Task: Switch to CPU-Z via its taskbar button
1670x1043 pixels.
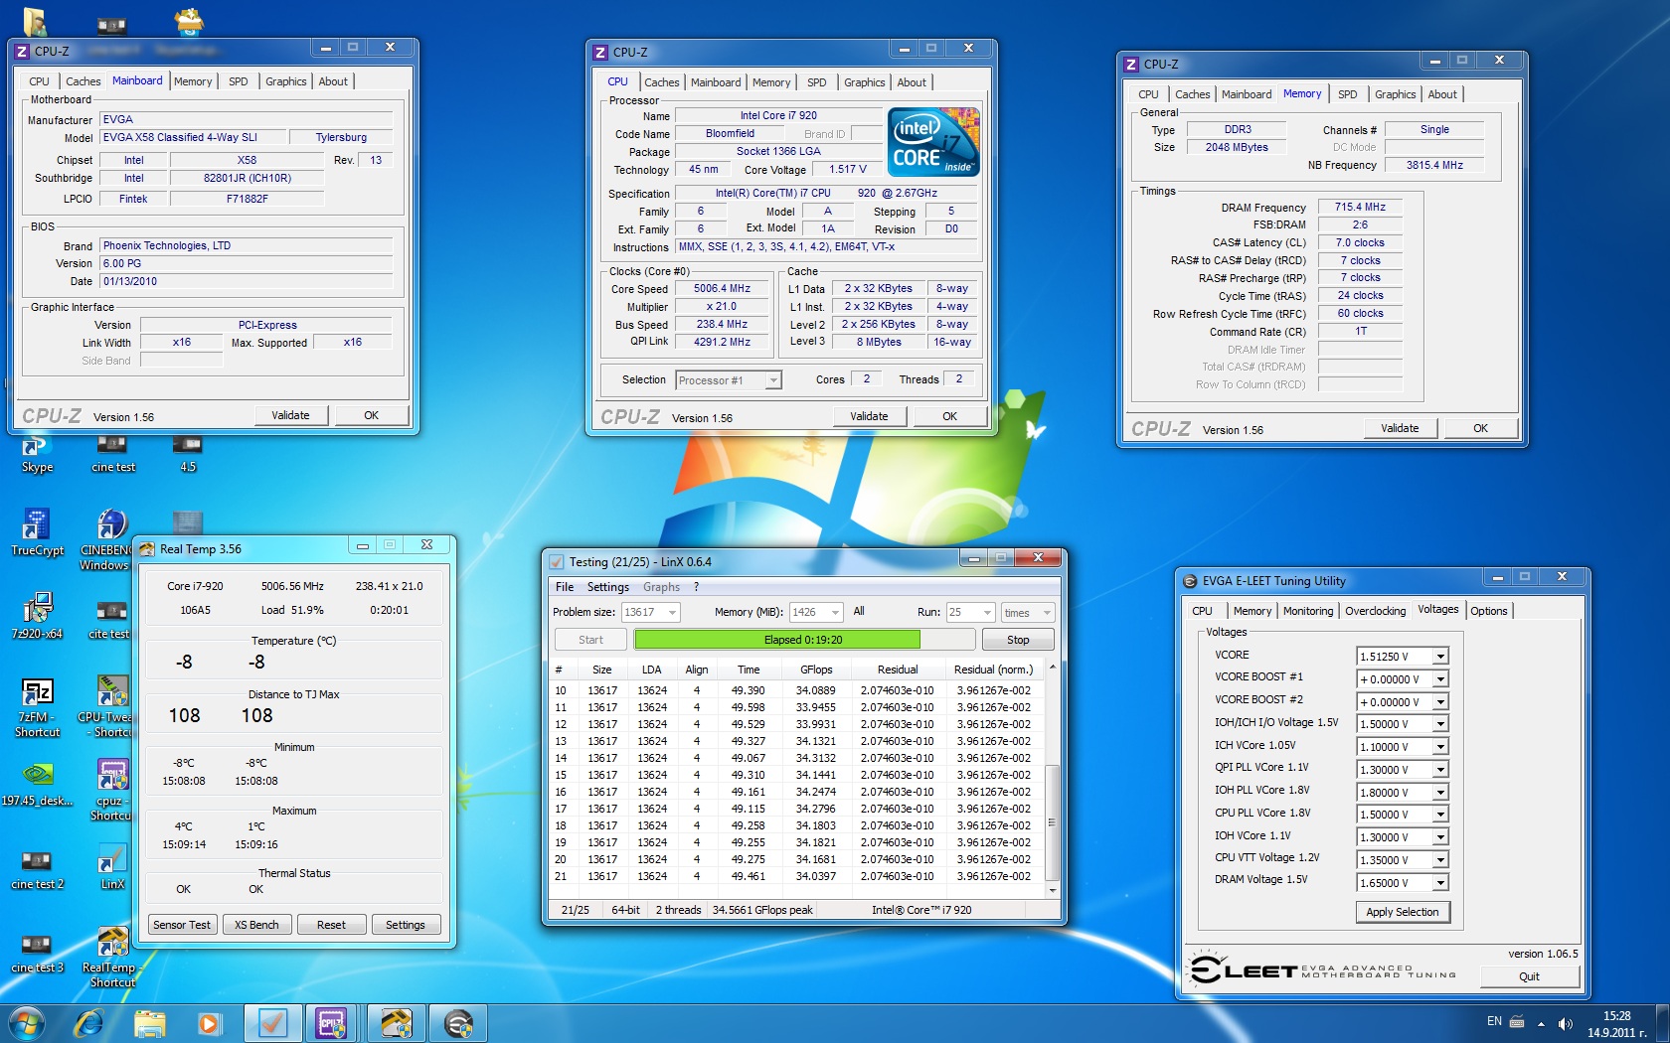Action: [331, 1022]
